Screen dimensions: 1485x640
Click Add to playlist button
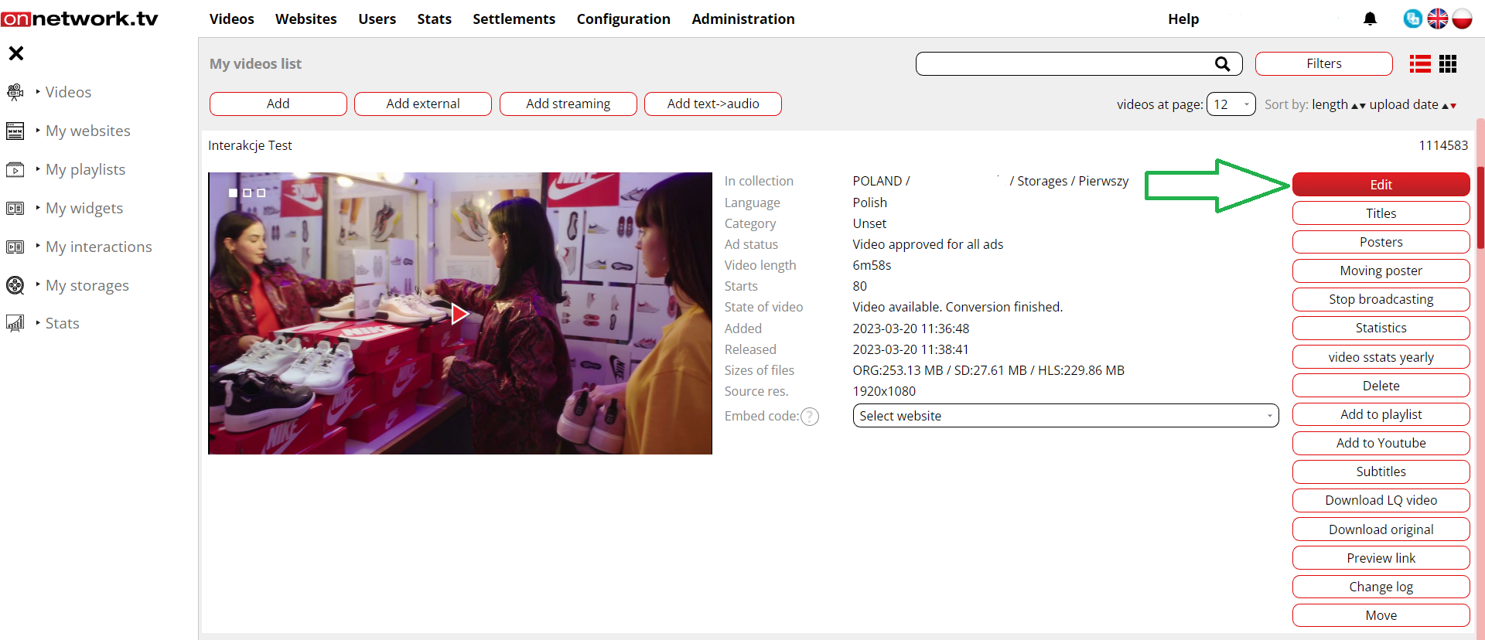point(1381,414)
